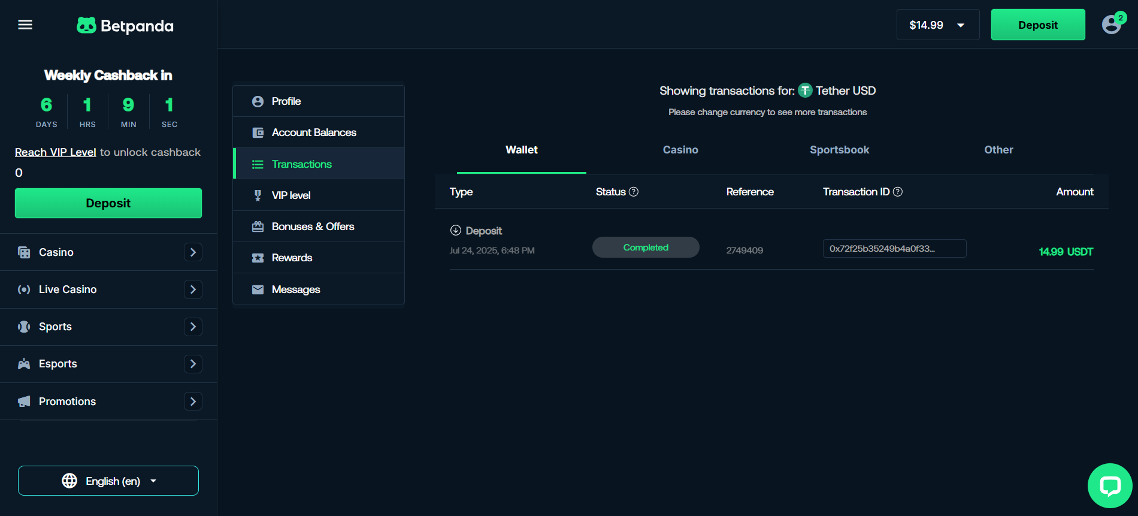Screen dimensions: 1138x516
Task: Open Bonuses & Offers menu item
Action: pyautogui.click(x=319, y=227)
